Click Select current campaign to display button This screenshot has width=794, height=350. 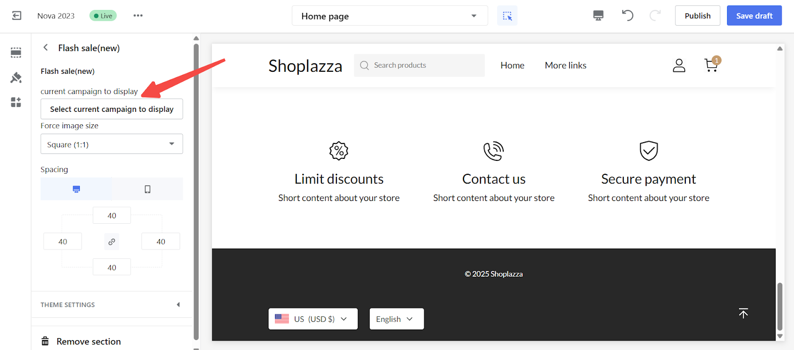point(112,109)
